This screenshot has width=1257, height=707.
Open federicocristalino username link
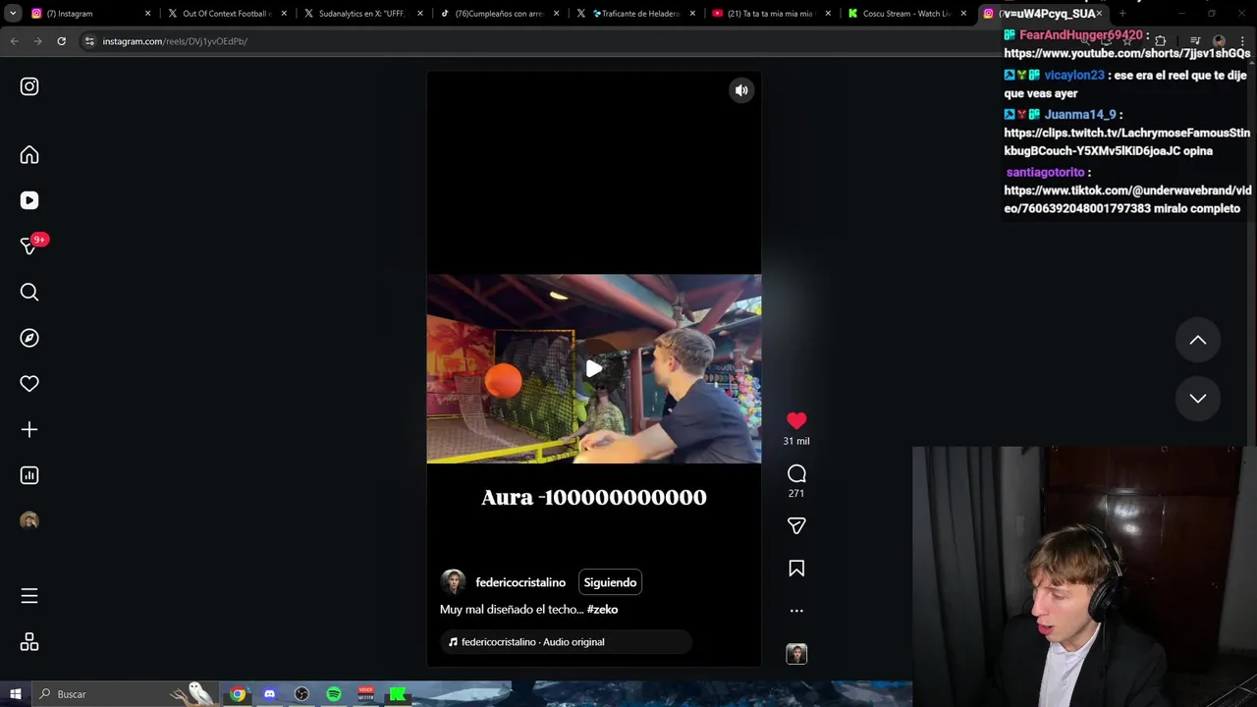(x=520, y=582)
